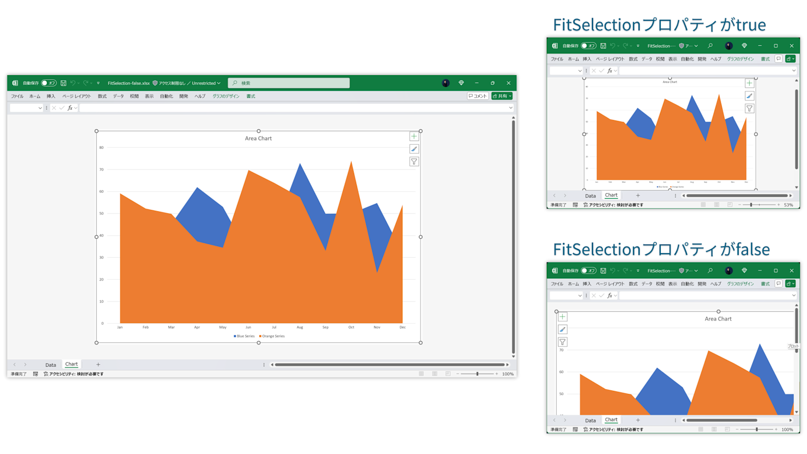
Task: Open Chart Styles brush in FitSelection-false.xlsx window
Action: point(414,149)
